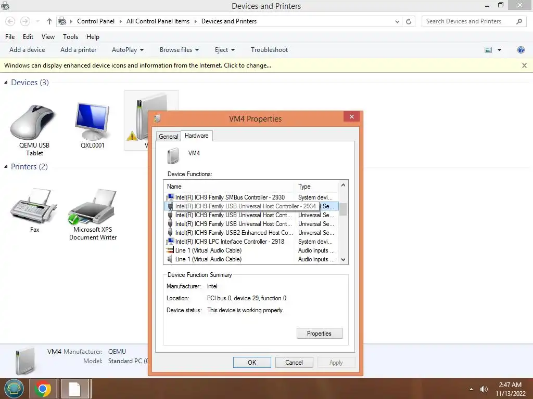Click the VM4 icon in details pane
The width and height of the screenshot is (533, 399).
coord(25,361)
